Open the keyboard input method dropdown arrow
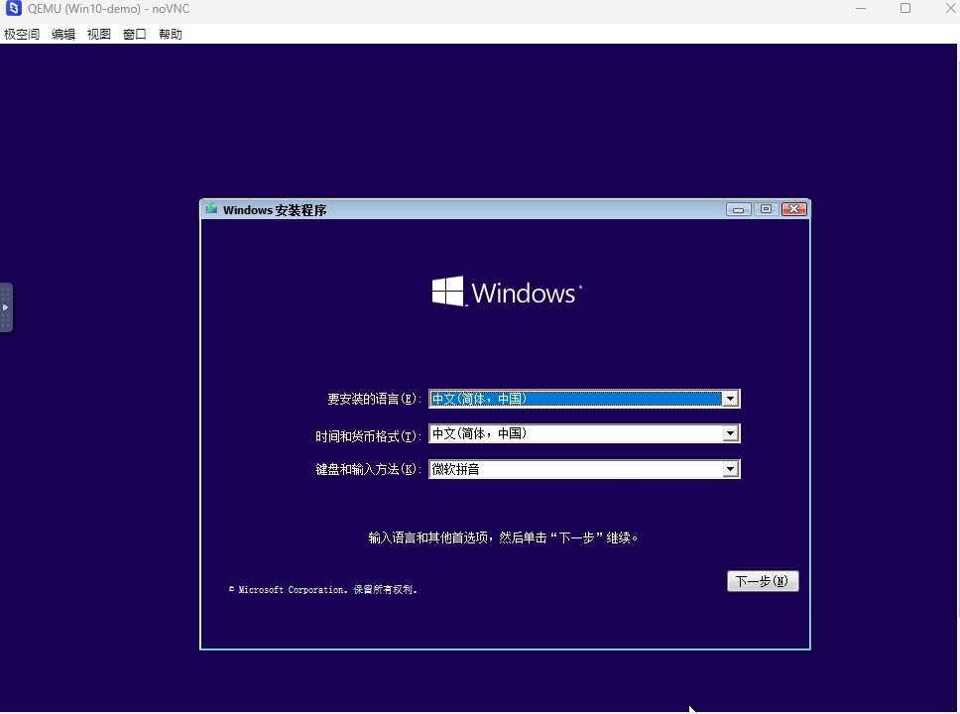 [x=731, y=468]
